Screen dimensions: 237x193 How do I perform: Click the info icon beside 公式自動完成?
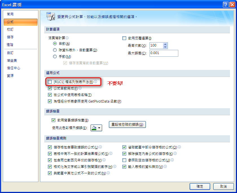click(80, 88)
